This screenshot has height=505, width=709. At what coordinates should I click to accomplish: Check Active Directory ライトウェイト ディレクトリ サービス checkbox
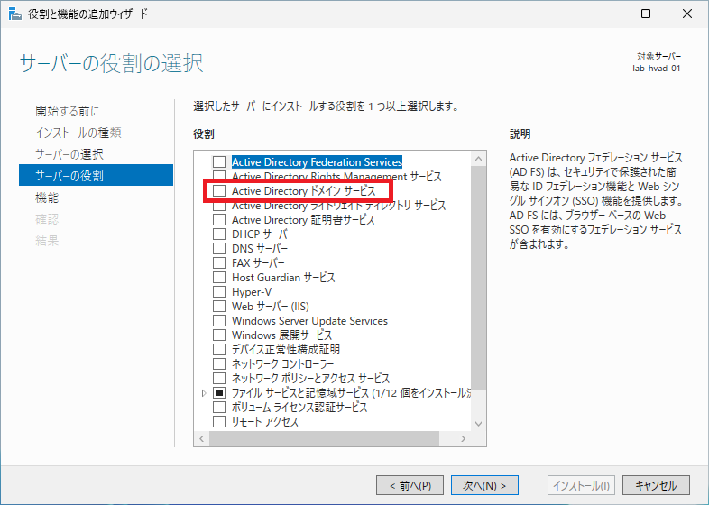click(x=219, y=207)
